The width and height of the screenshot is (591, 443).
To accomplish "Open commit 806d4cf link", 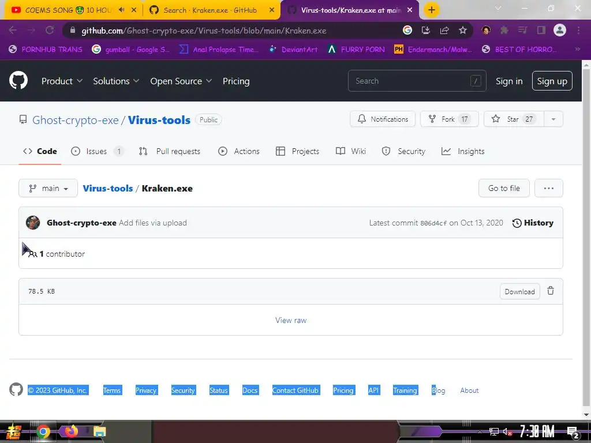I will pos(433,223).
